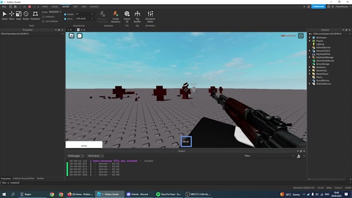Click the Rotate snap increment stepper
Screen dimensions: 352x198
click(92, 14)
